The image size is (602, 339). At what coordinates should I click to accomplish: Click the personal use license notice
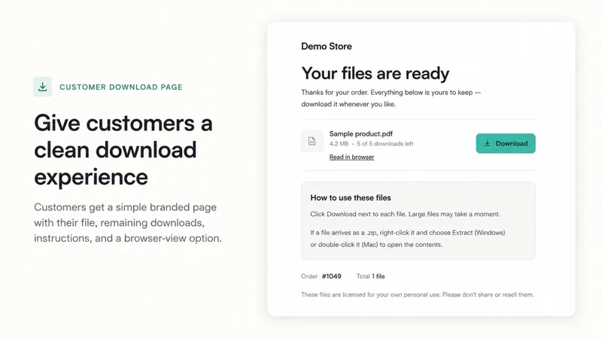pyautogui.click(x=418, y=295)
